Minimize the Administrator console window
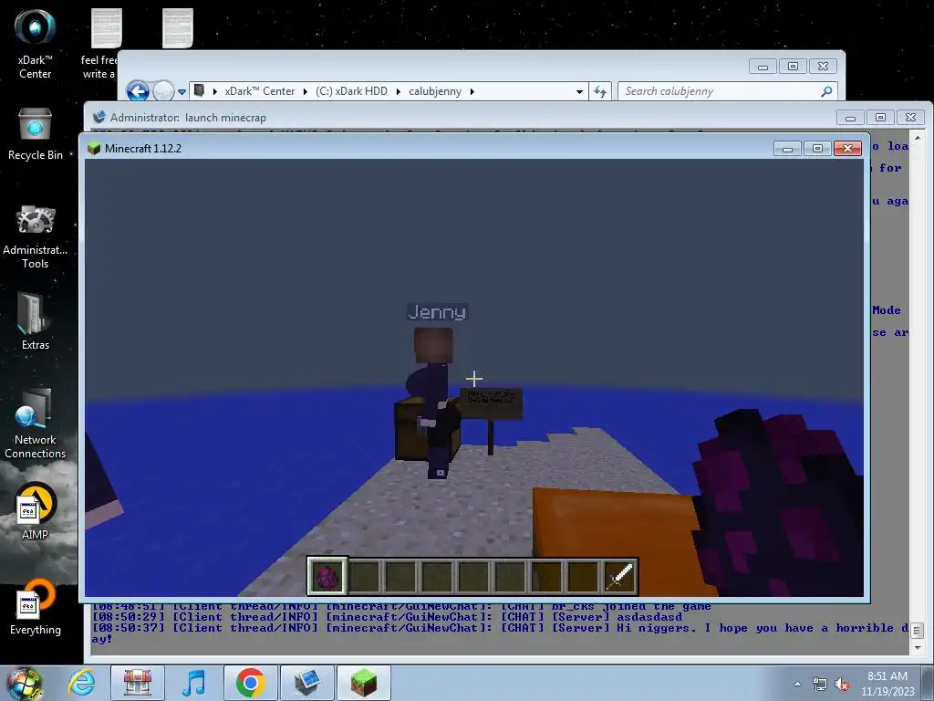Screen dimensions: 934x701 [x=851, y=118]
